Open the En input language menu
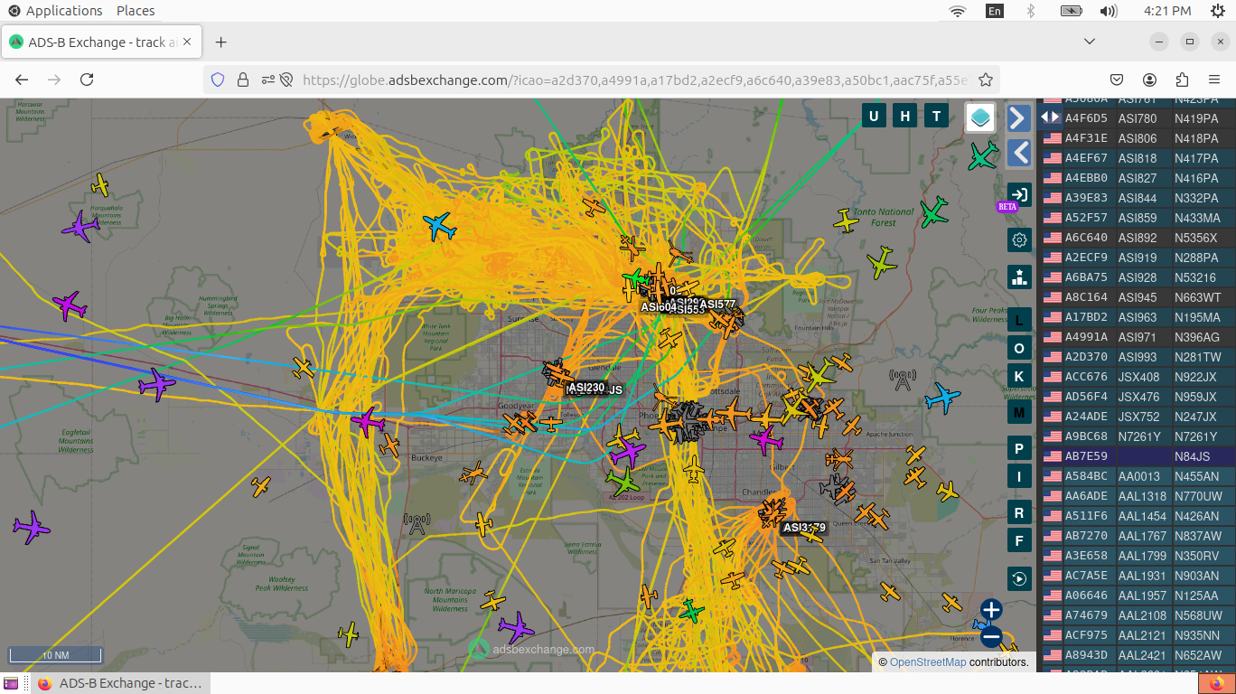This screenshot has width=1236, height=694. pos(995,11)
